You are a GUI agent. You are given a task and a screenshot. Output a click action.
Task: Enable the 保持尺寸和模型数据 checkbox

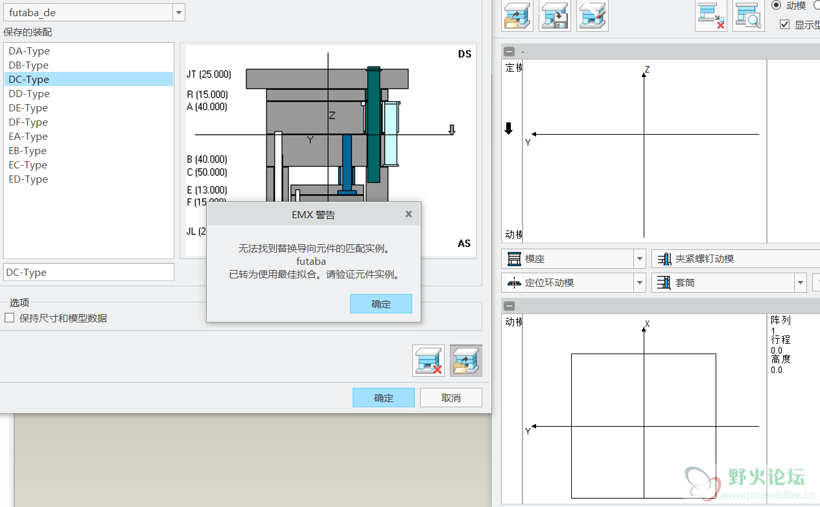point(9,318)
